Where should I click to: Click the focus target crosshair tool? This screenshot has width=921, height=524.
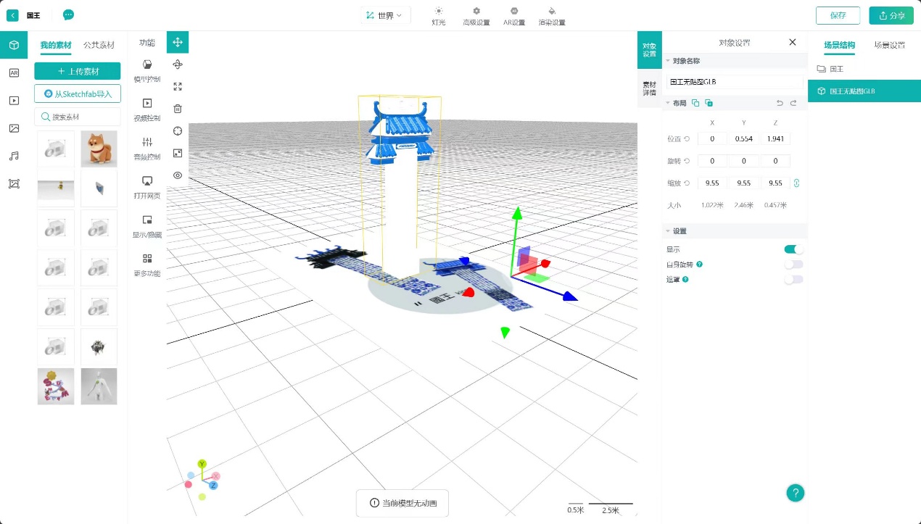point(178,130)
